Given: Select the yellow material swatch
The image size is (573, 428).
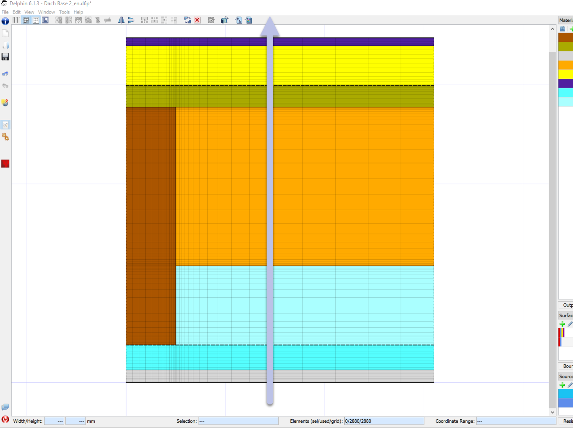Looking at the screenshot, I should (566, 74).
